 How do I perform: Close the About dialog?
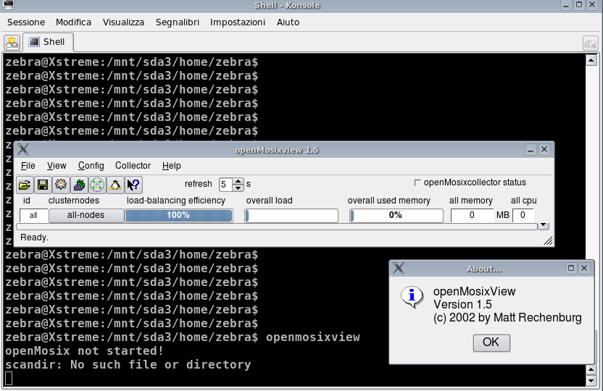[x=584, y=268]
